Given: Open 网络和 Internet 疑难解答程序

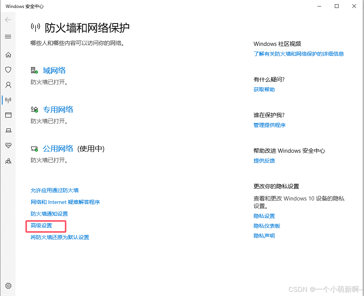Looking at the screenshot, I should point(65,202).
